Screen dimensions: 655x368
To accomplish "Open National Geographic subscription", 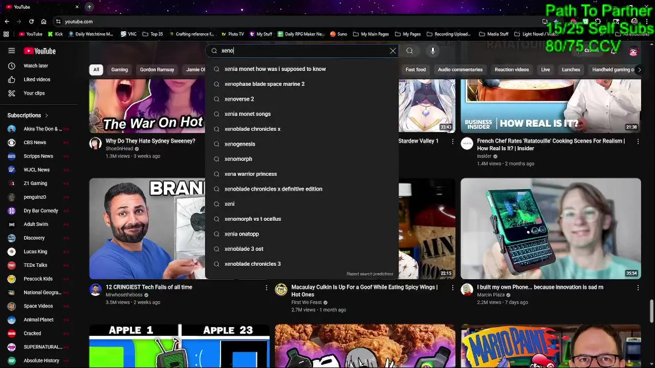I will coord(39,292).
